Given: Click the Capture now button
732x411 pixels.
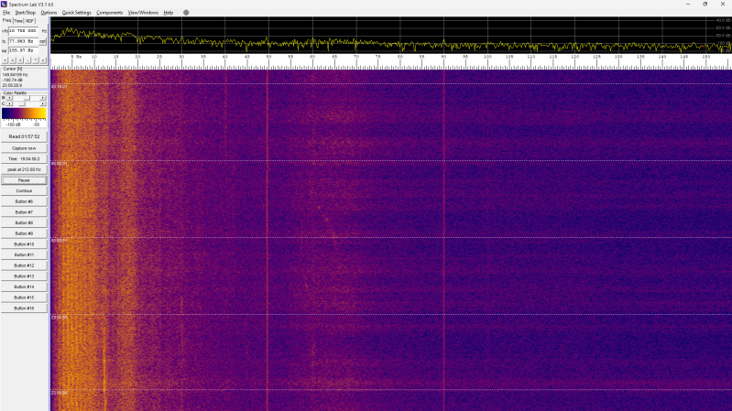Looking at the screenshot, I should pyautogui.click(x=24, y=148).
